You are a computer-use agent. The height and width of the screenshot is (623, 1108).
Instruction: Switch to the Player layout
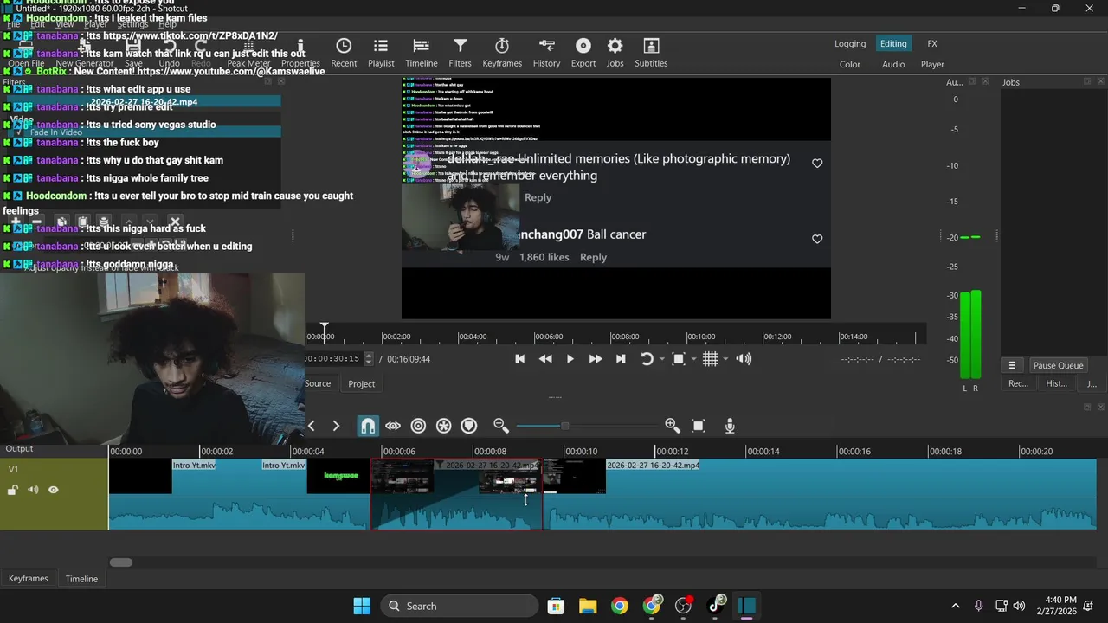pos(932,64)
